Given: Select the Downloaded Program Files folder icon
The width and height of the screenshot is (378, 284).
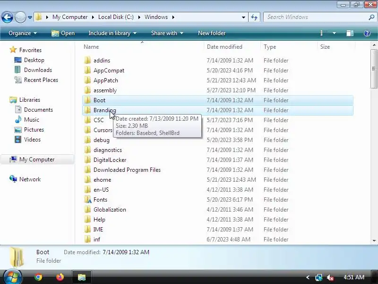Looking at the screenshot, I should 87,169.
